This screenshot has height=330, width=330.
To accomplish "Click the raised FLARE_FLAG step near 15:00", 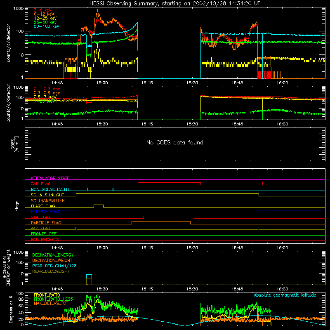I will tap(99, 205).
